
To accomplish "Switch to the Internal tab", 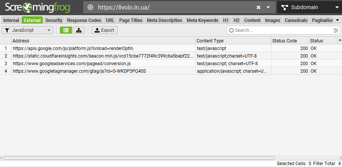I will (x=11, y=20).
